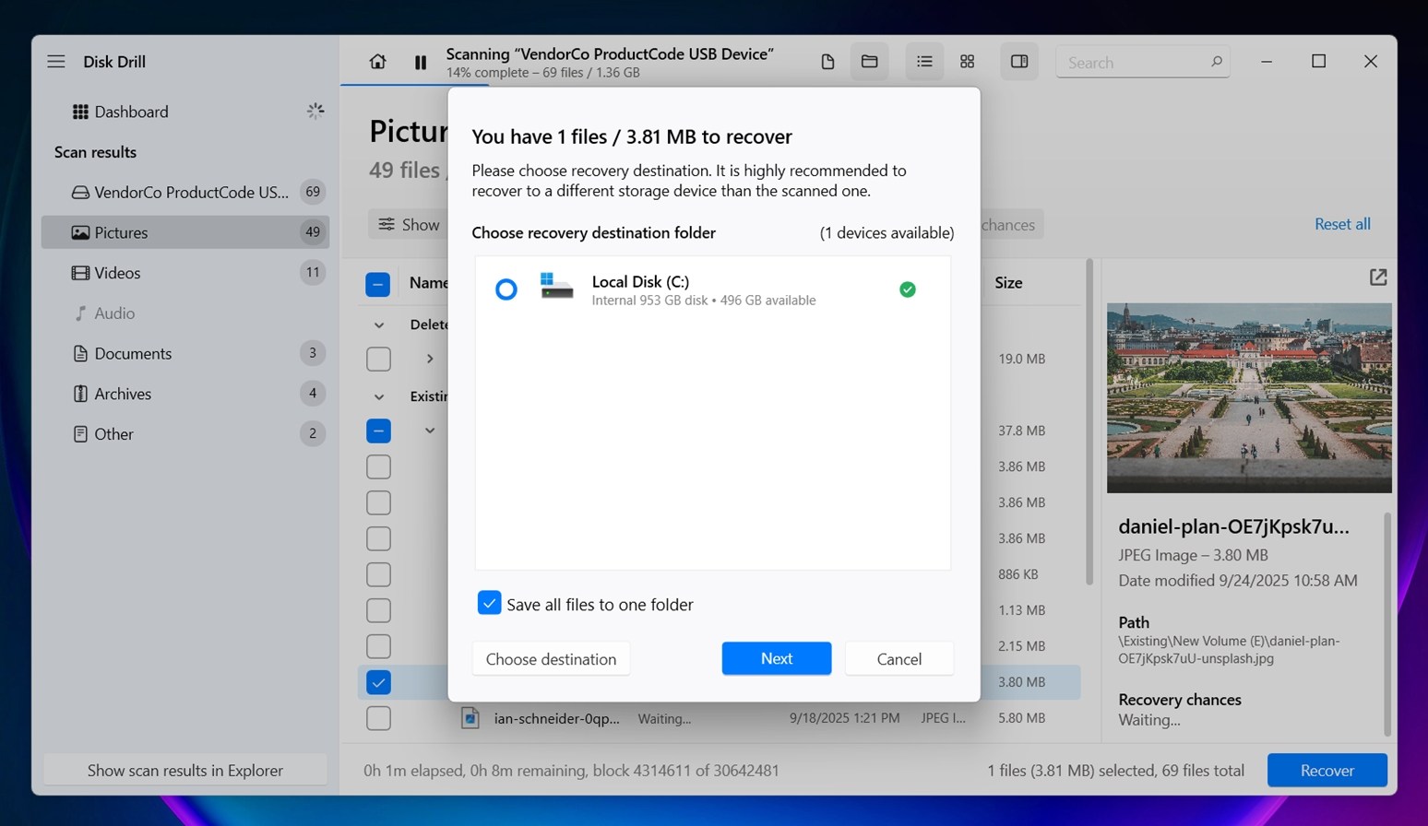1428x826 pixels.
Task: Select Local Disk (C:) radio button
Action: pyautogui.click(x=506, y=289)
